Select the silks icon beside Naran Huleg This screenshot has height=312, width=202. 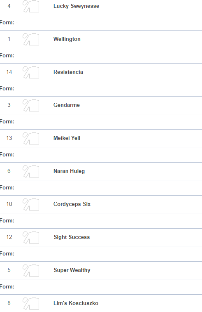point(31,172)
